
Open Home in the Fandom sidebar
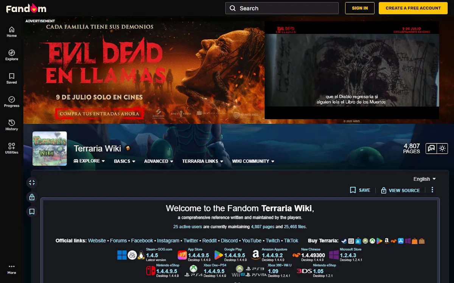(12, 32)
